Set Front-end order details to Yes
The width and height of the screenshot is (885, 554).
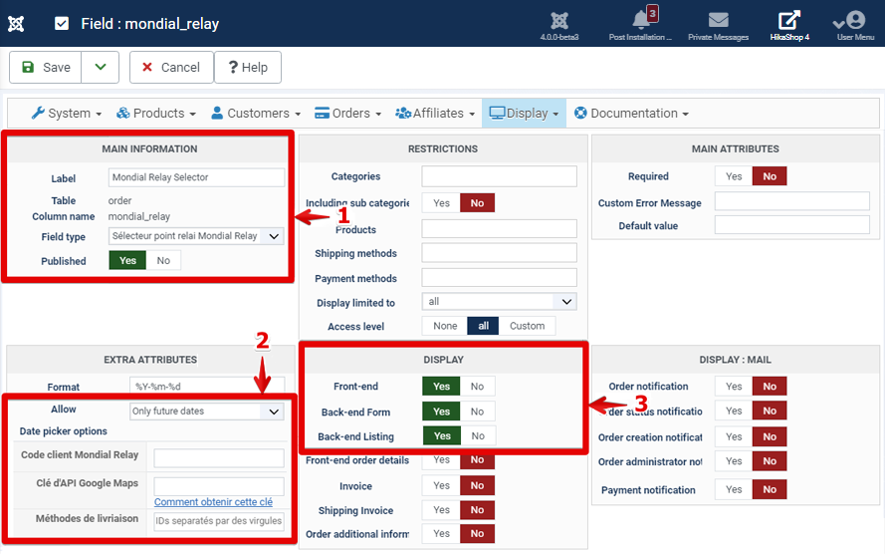pos(441,459)
